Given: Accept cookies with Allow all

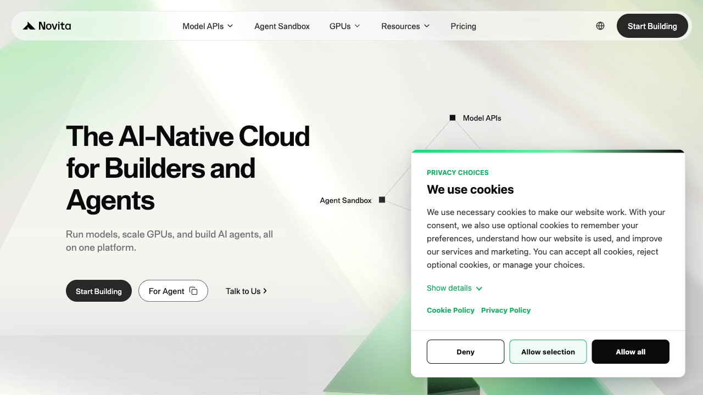Looking at the screenshot, I should 631,352.
